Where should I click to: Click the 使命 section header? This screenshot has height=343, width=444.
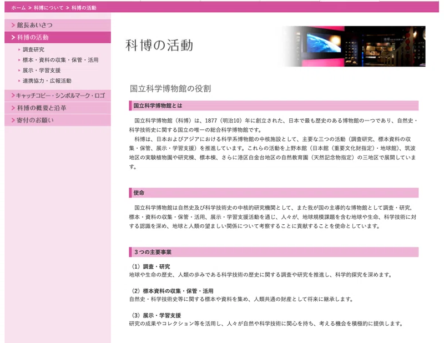pos(274,193)
